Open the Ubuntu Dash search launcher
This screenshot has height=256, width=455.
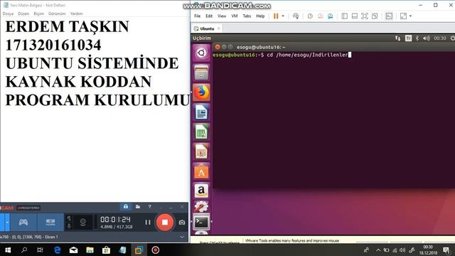coord(201,53)
